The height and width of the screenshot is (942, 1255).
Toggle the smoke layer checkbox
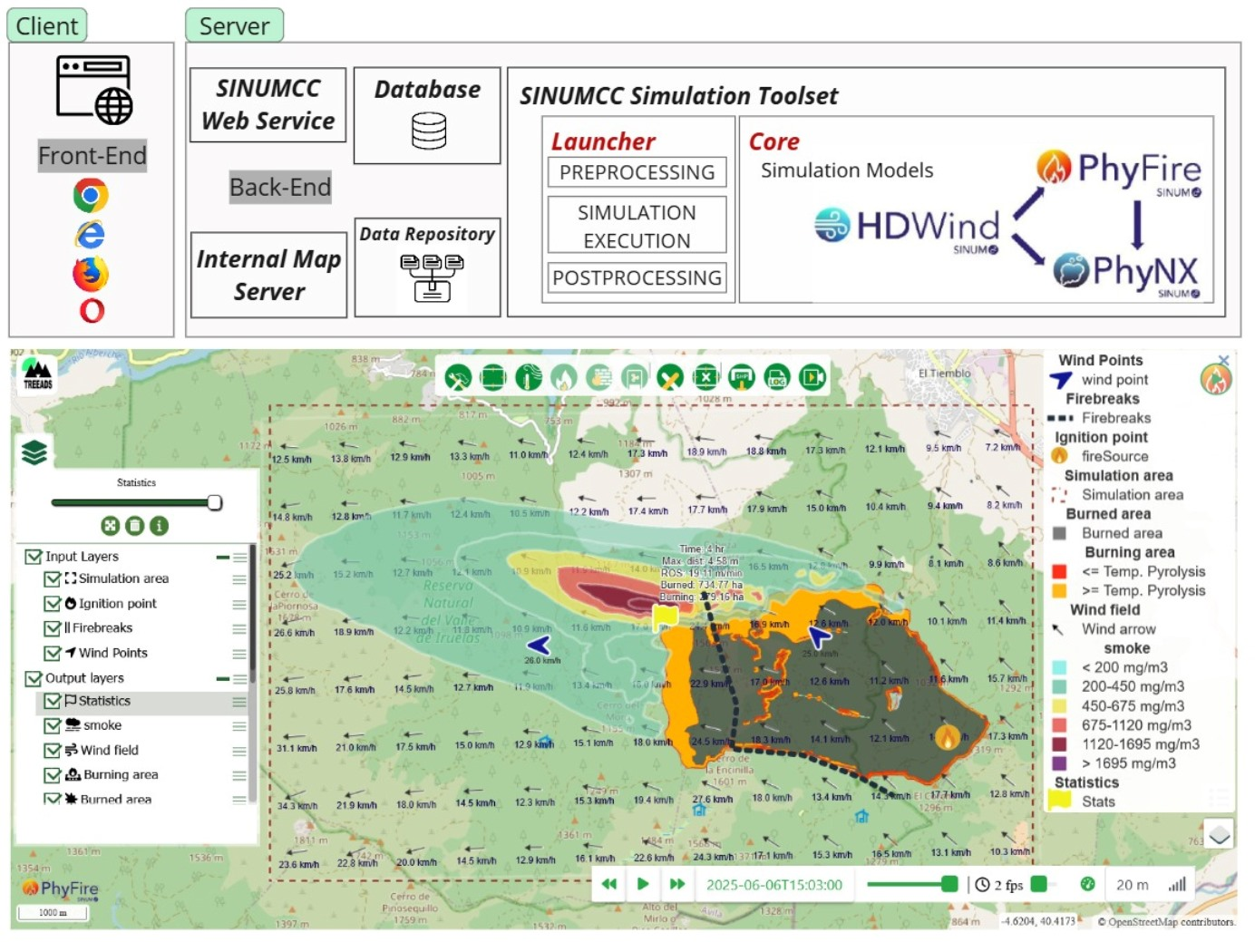click(x=53, y=725)
